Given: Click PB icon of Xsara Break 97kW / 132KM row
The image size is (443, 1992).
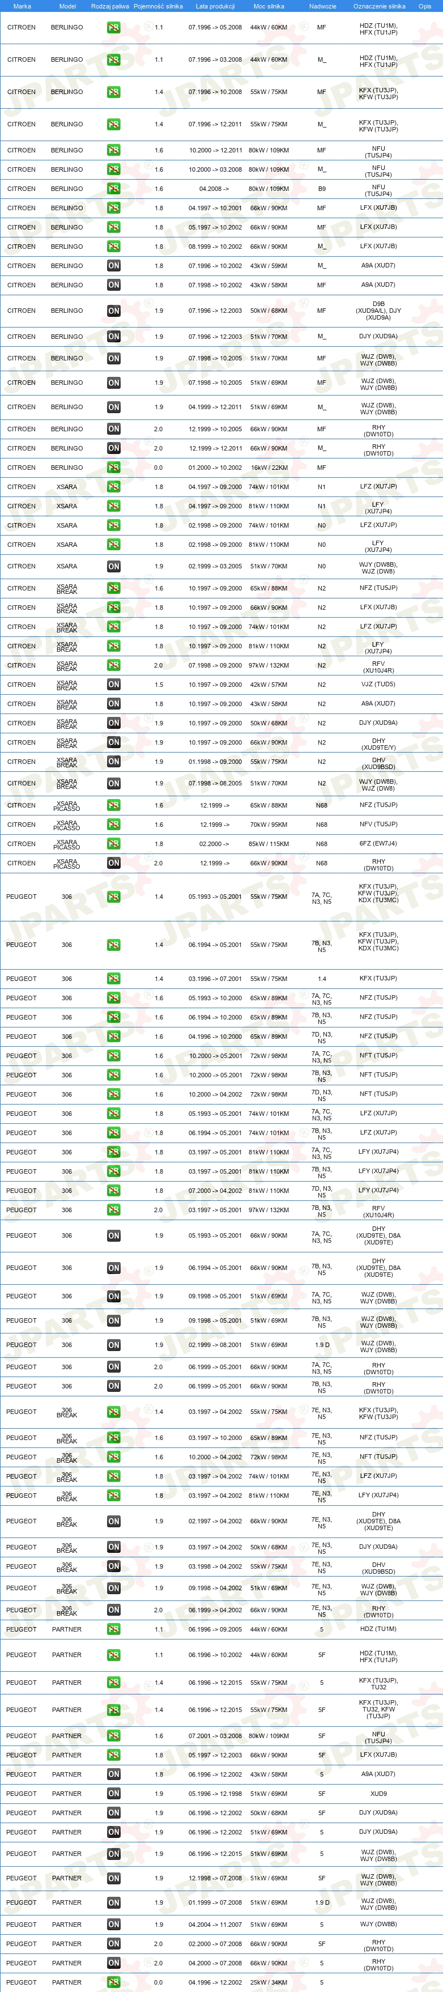Looking at the screenshot, I should click(x=114, y=665).
